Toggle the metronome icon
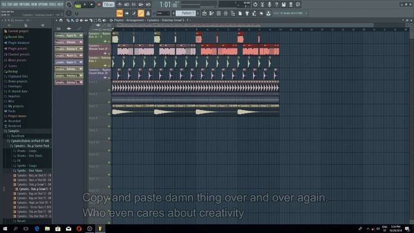The image size is (414, 233). coord(119,5)
